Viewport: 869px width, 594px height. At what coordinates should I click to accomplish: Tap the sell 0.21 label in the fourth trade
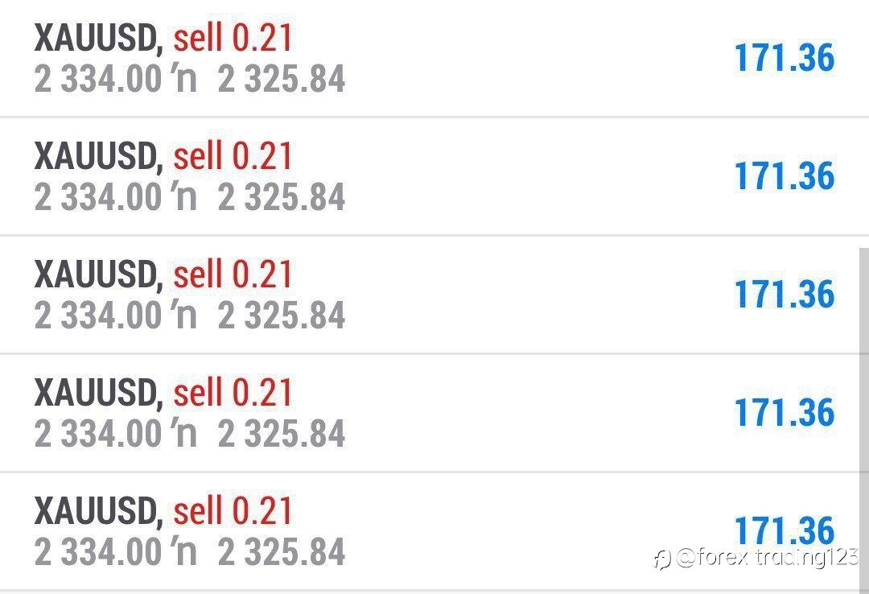(233, 392)
